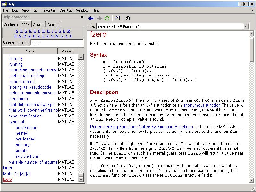256x192 pixels.
Task: Jump to index letter A
Action: (x=17, y=31)
